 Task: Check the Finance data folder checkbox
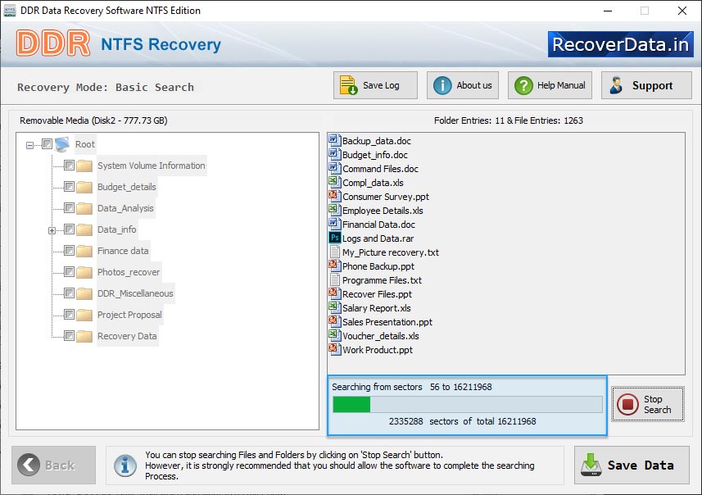click(69, 251)
